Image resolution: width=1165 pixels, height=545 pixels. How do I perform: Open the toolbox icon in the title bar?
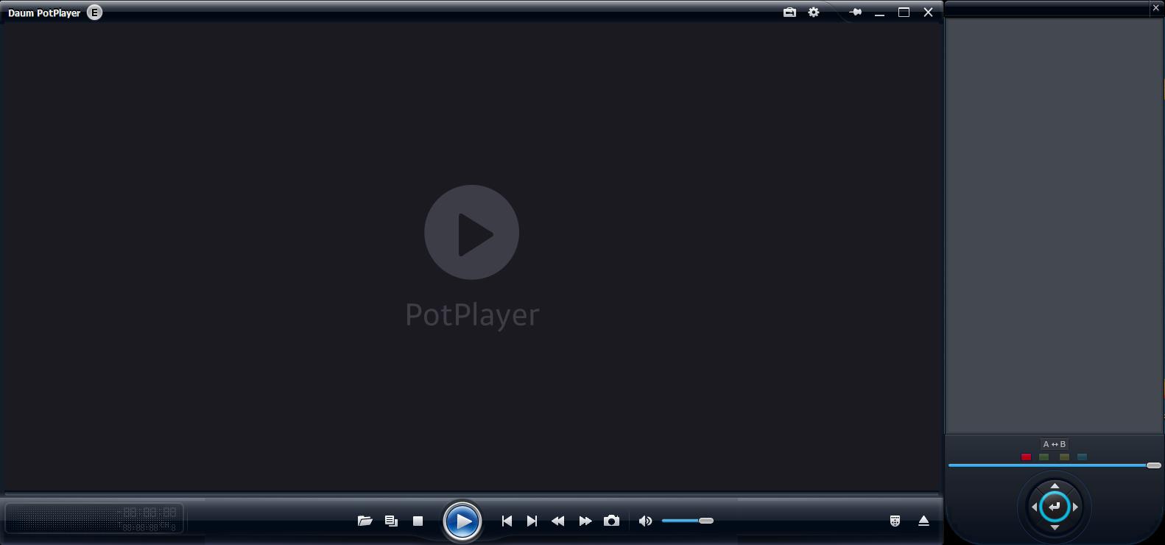pyautogui.click(x=789, y=12)
